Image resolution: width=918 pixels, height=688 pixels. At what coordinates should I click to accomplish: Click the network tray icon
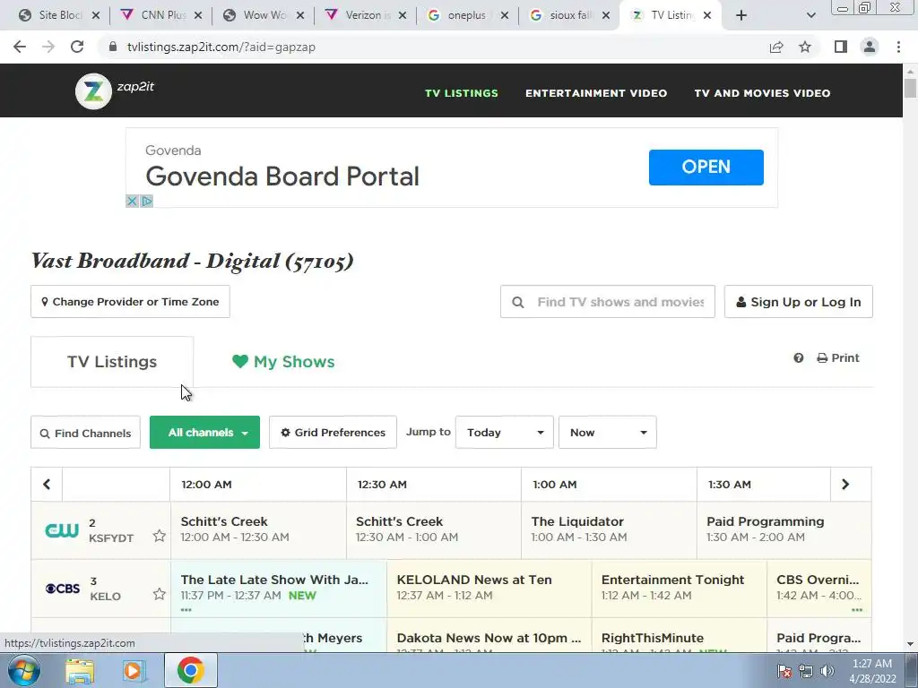pyautogui.click(x=806, y=671)
